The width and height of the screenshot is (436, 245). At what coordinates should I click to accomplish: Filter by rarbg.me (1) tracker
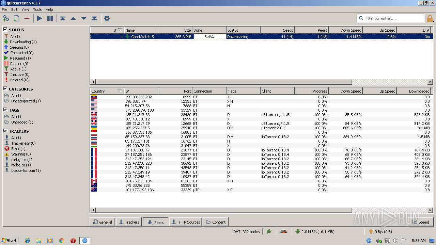18,160
